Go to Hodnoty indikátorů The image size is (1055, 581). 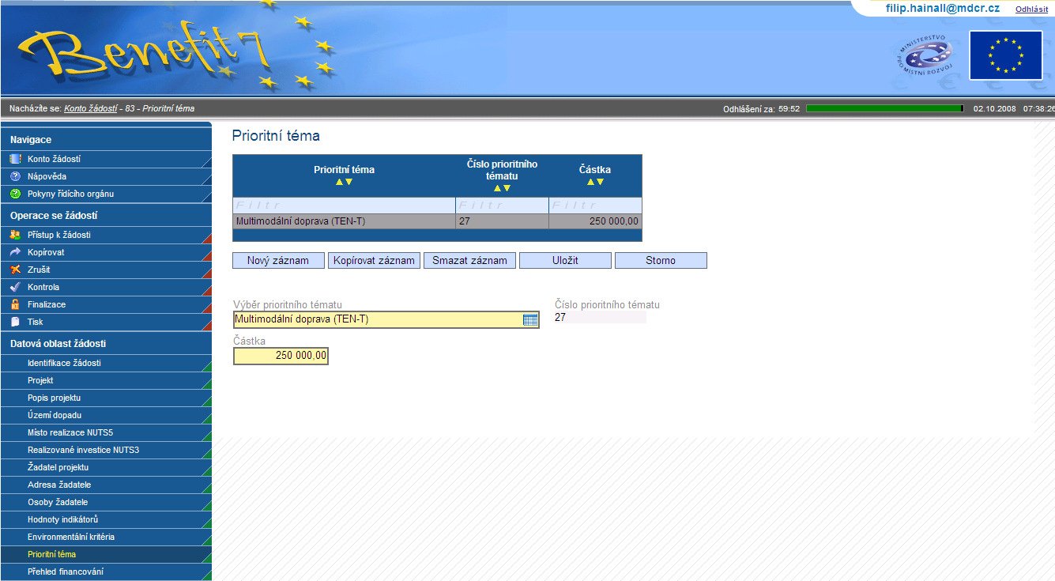(106, 519)
